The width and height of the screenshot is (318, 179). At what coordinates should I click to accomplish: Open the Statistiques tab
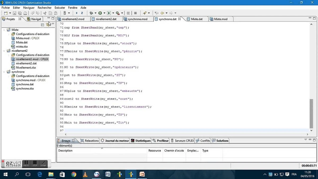(141, 141)
